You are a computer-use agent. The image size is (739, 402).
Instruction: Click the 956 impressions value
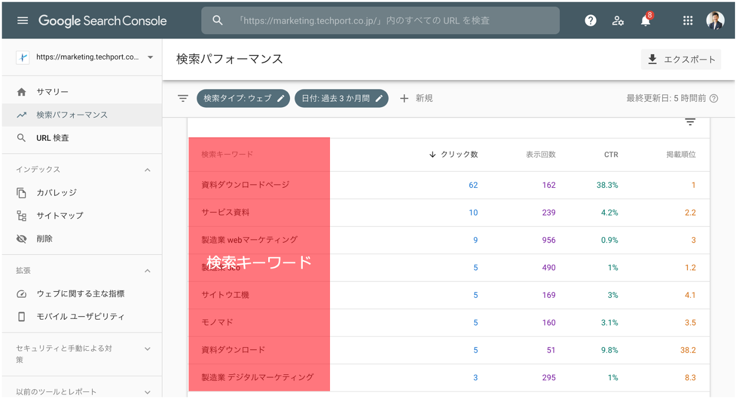[x=549, y=240]
